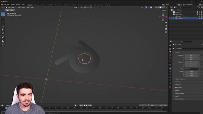
Task: Open the Material properties tab
Action: tap(170, 83)
